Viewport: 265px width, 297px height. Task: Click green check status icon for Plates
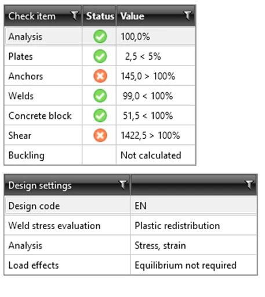pos(100,56)
